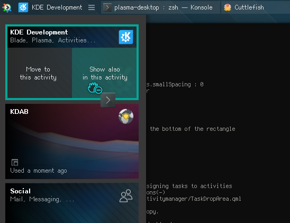Click the KDE Development label in the top panel
The height and width of the screenshot is (223, 290).
57,7
